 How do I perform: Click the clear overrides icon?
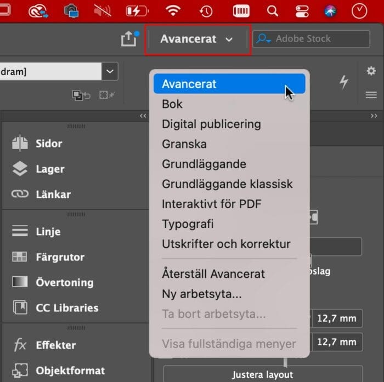click(82, 95)
